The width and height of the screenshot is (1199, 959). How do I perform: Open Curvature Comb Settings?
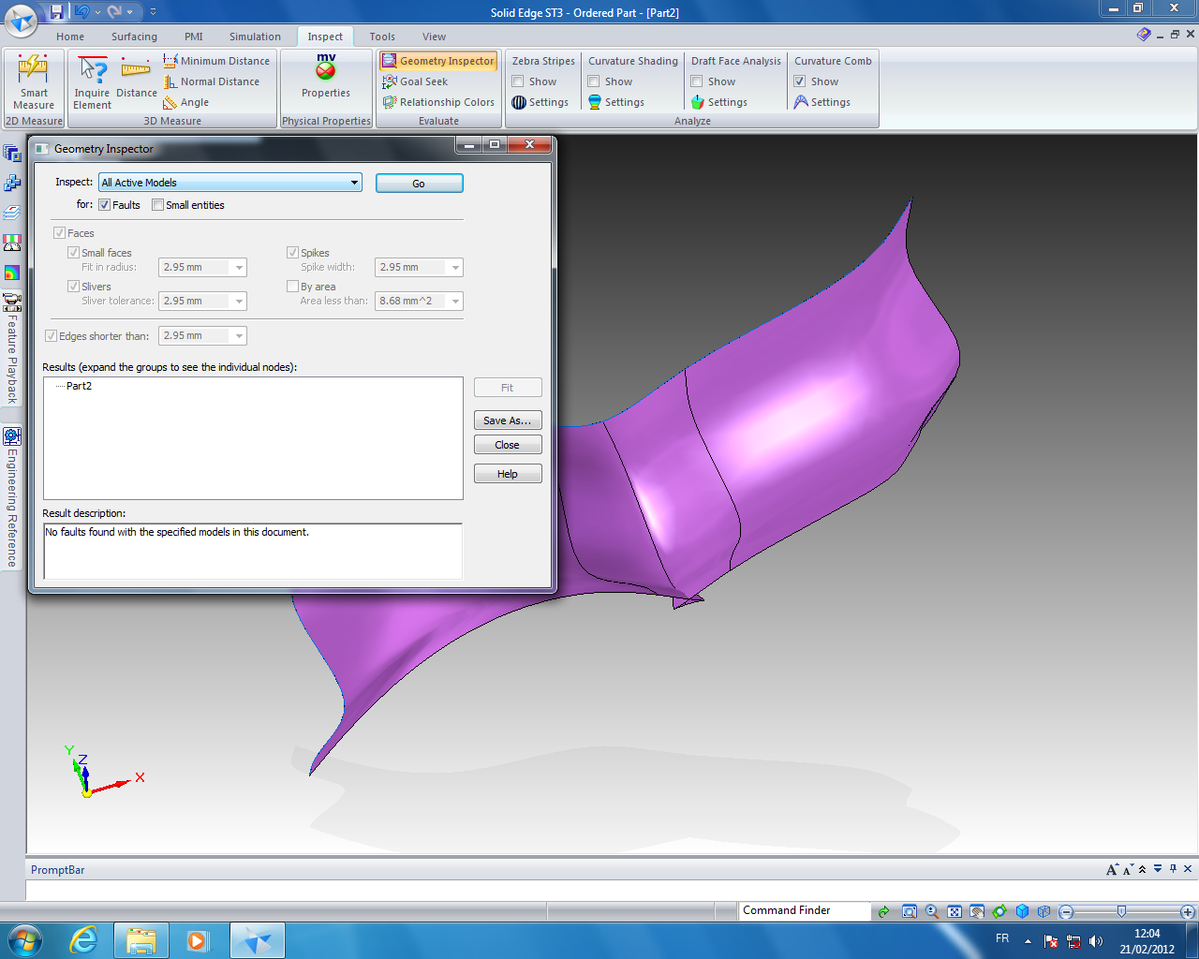click(822, 102)
